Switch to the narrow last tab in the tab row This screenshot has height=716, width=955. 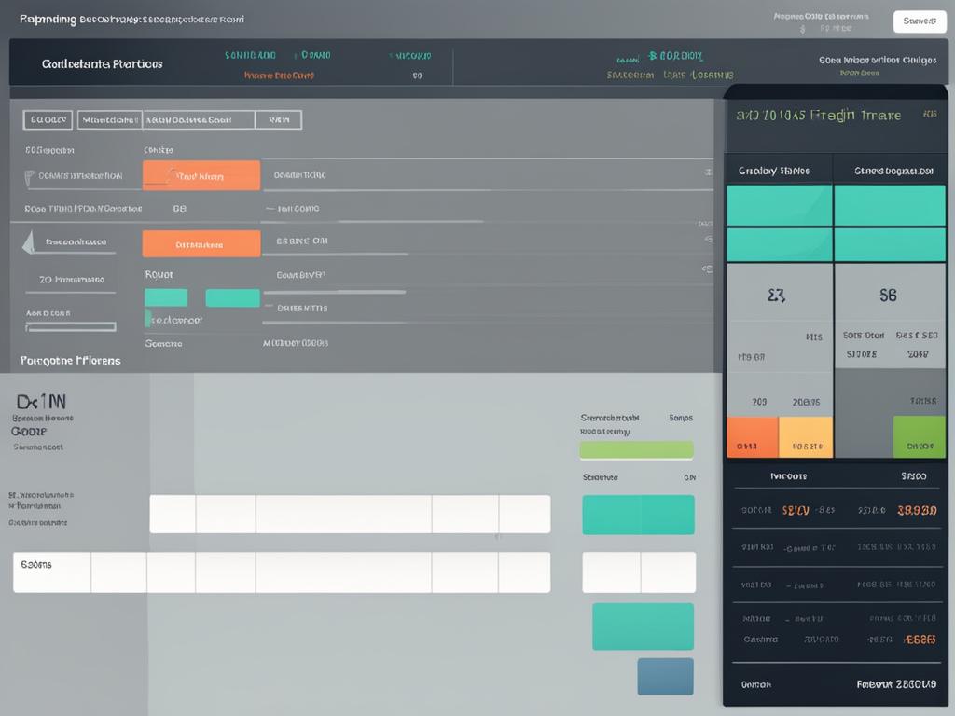[x=278, y=119]
